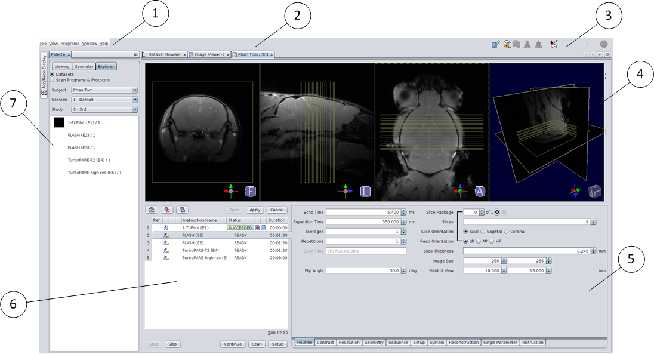
Task: Select HF read orientation
Action: tap(492, 241)
